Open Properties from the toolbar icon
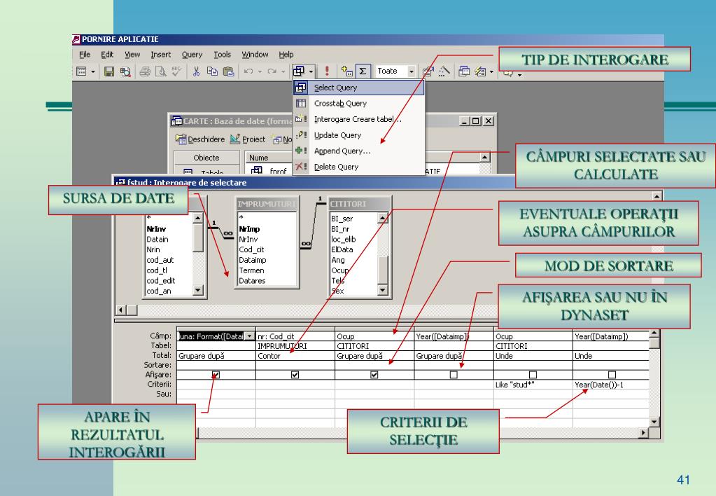 (x=428, y=71)
